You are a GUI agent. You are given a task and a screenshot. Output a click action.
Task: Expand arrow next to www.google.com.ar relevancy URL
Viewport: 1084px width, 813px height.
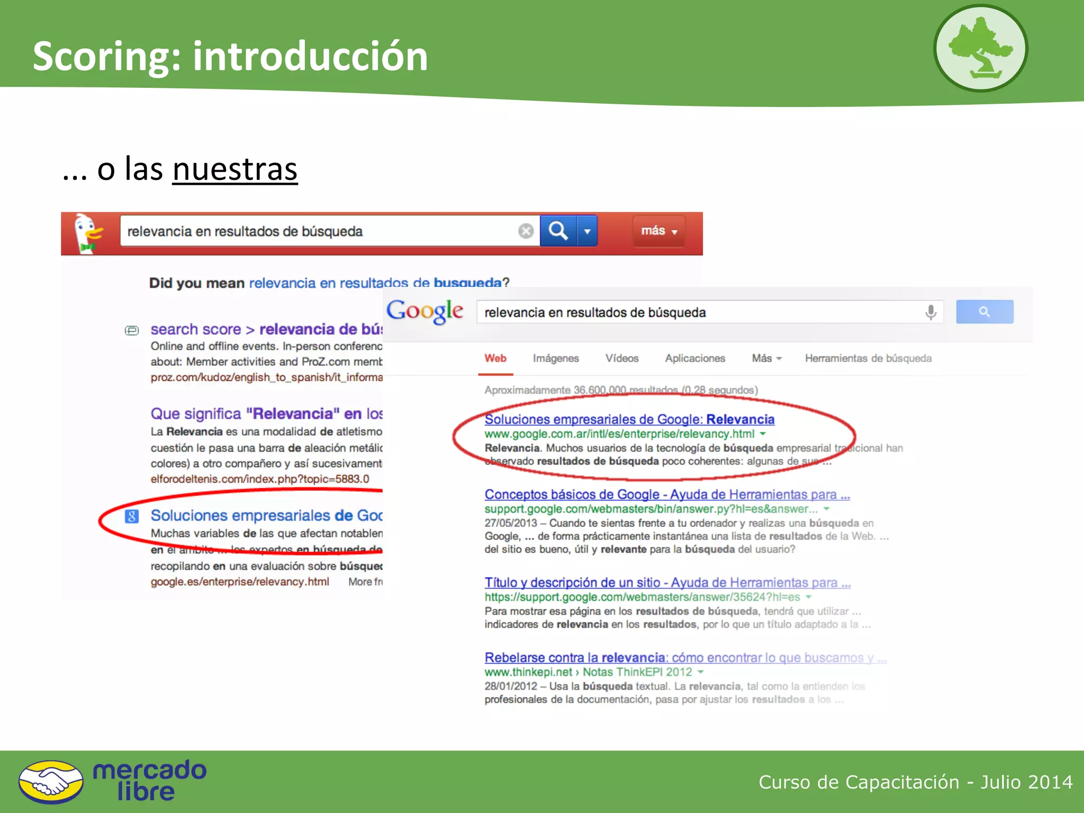[763, 434]
